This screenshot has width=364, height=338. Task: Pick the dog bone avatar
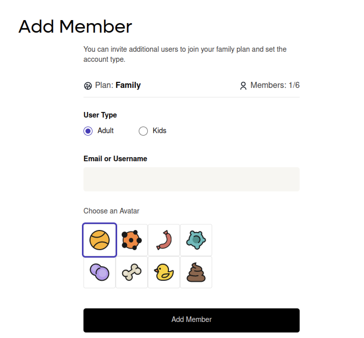coord(132,272)
